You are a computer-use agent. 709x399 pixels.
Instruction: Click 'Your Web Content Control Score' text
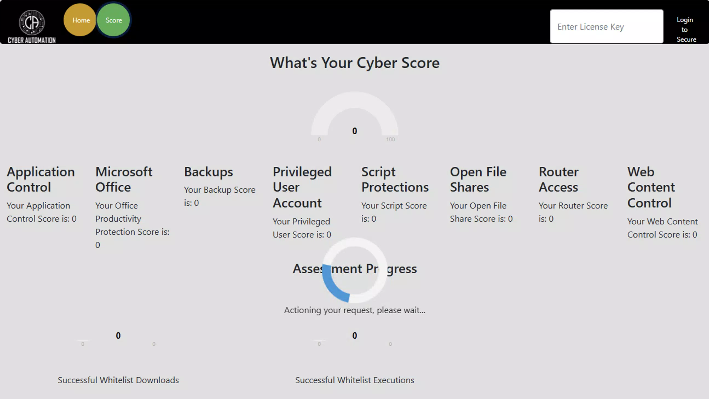tap(662, 228)
